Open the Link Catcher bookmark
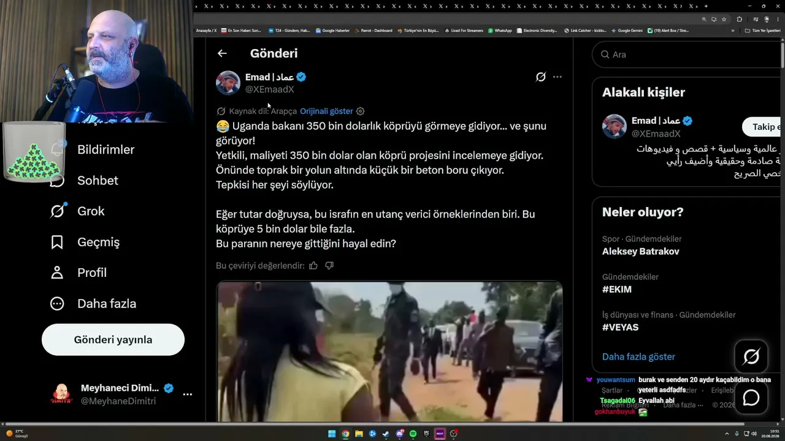785x441 pixels. tap(585, 31)
